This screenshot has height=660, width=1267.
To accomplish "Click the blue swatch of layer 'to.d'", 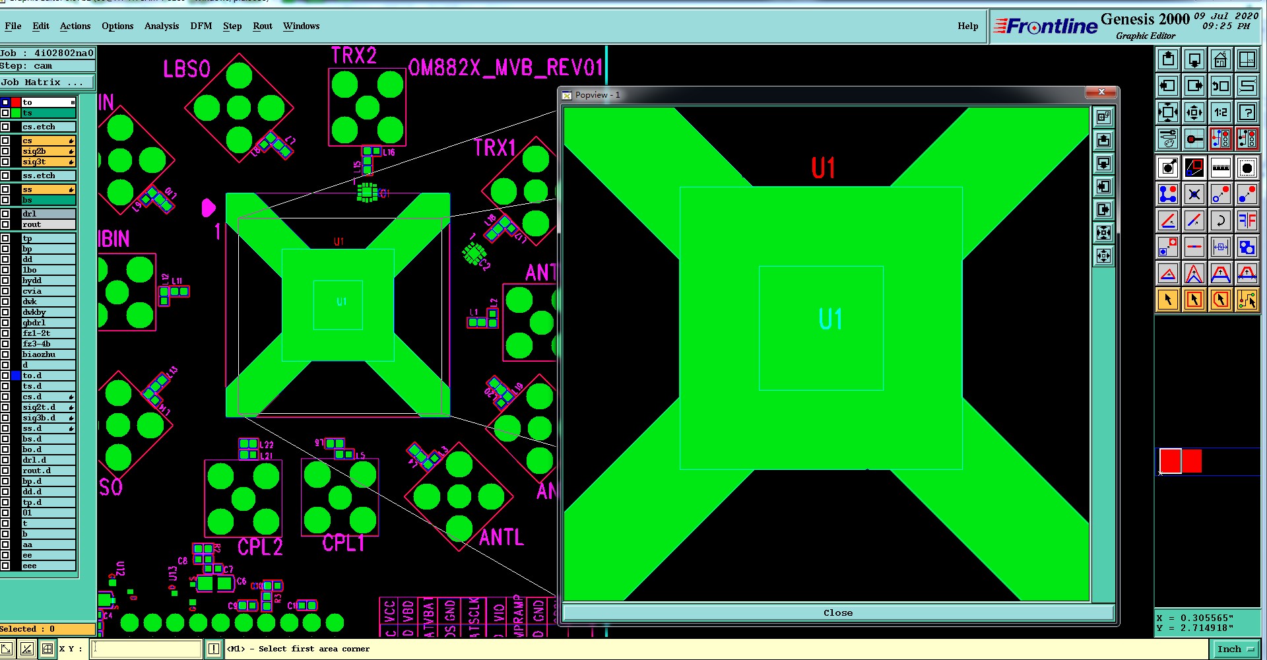I will pos(16,376).
